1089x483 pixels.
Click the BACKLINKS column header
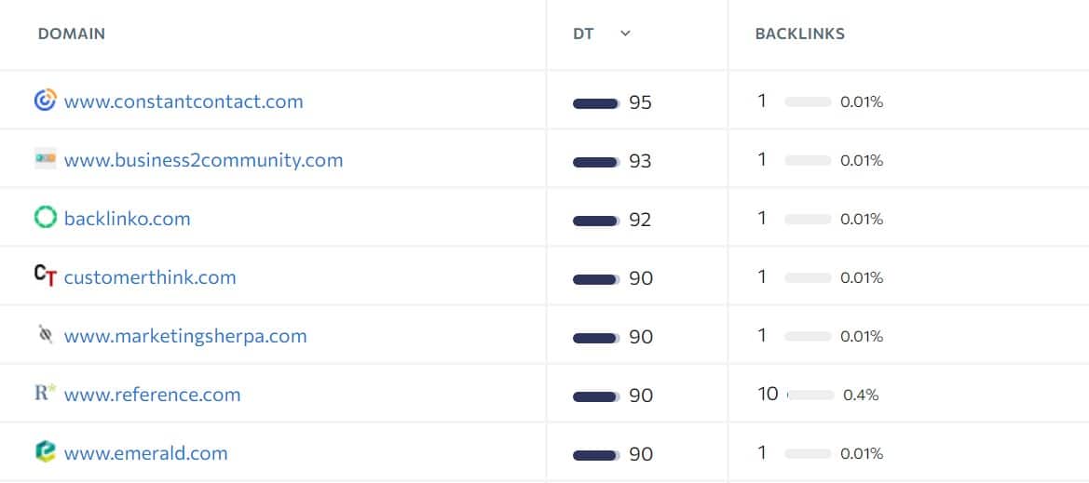(x=800, y=34)
